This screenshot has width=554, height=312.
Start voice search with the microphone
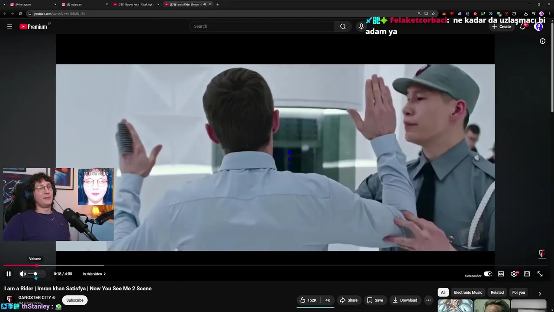pyautogui.click(x=361, y=26)
